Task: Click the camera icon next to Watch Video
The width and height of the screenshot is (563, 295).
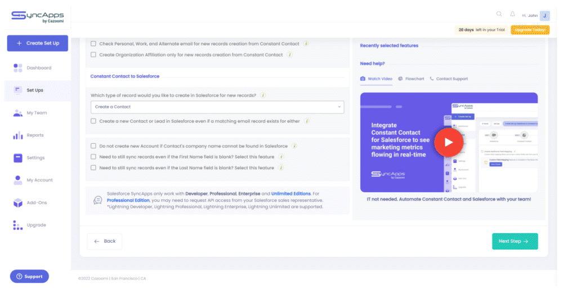Action: [x=363, y=79]
